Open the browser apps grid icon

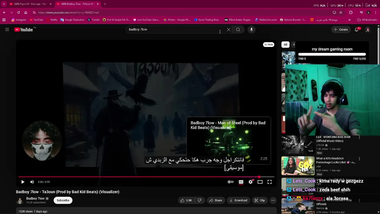coord(4,20)
